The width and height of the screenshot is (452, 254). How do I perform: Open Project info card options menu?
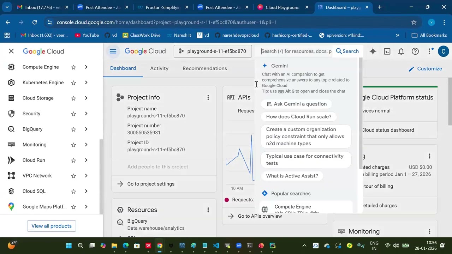click(x=208, y=98)
